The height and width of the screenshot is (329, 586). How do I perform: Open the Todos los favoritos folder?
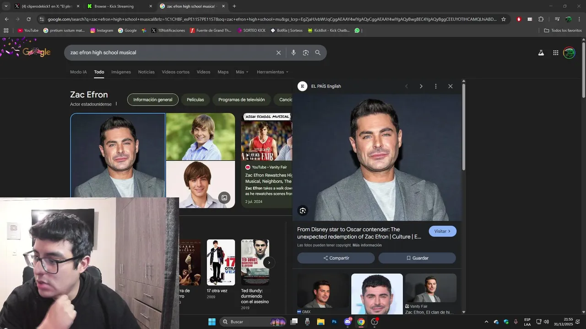[x=563, y=31]
